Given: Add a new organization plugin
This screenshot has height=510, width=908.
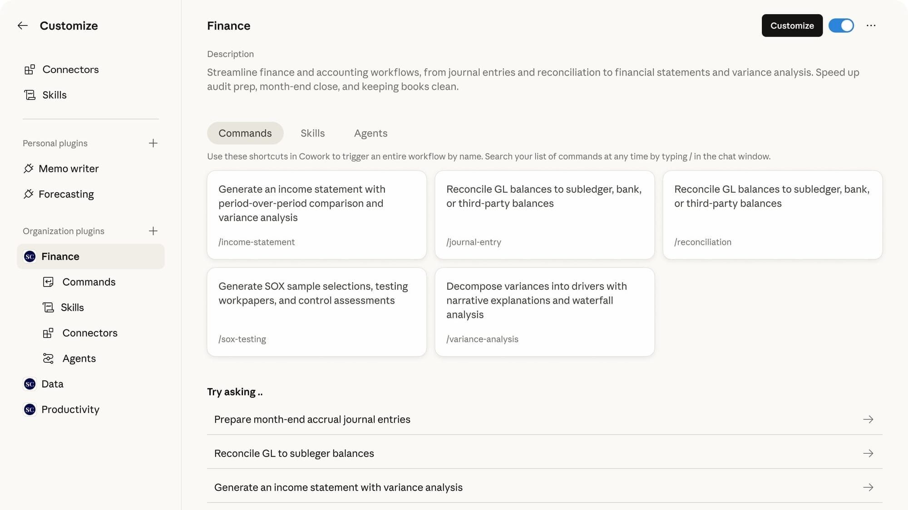Looking at the screenshot, I should 153,231.
